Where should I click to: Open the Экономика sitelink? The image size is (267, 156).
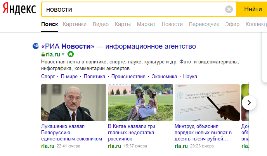[164, 77]
